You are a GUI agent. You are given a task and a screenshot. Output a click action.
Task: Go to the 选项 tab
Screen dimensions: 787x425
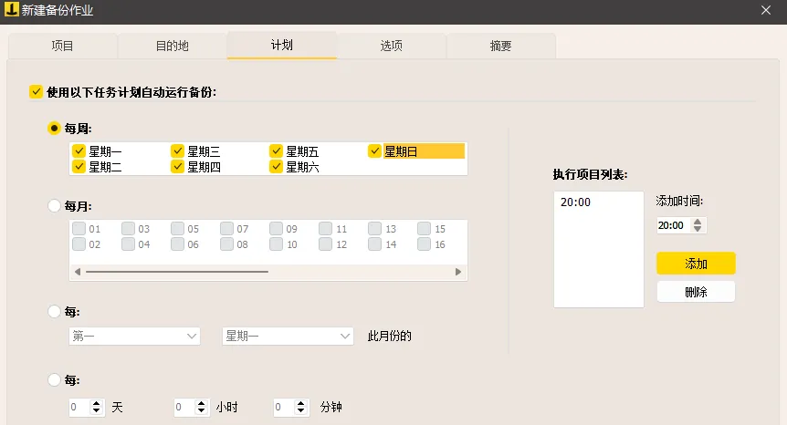[391, 47]
